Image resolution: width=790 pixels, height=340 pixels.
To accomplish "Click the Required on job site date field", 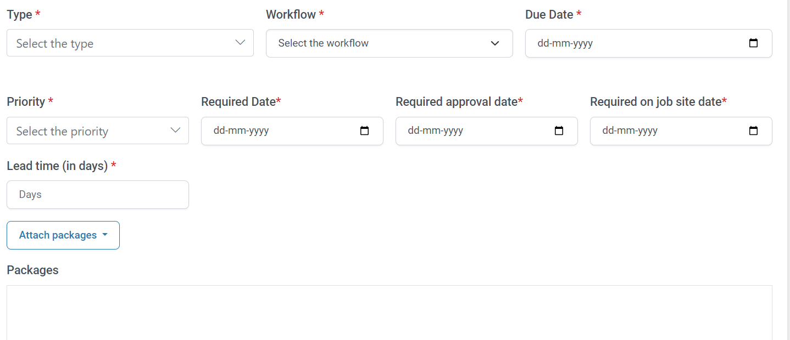I will [665, 131].
